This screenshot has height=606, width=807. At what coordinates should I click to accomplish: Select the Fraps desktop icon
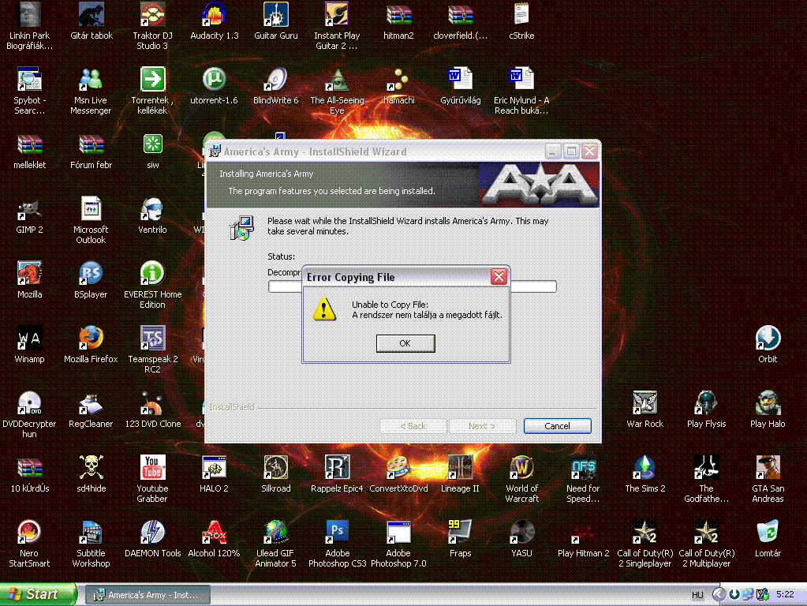pyautogui.click(x=460, y=533)
